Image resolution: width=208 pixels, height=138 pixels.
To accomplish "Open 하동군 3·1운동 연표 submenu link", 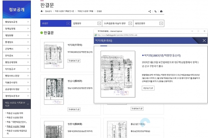I will coord(15,118).
